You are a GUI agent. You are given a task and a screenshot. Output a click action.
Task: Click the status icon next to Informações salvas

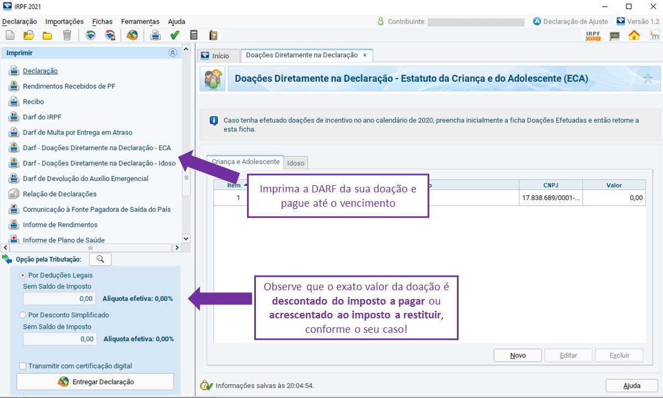(206, 385)
